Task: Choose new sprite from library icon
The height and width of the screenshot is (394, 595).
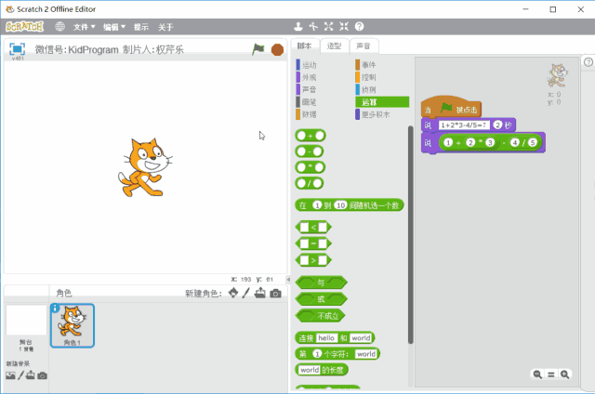Action: click(233, 294)
